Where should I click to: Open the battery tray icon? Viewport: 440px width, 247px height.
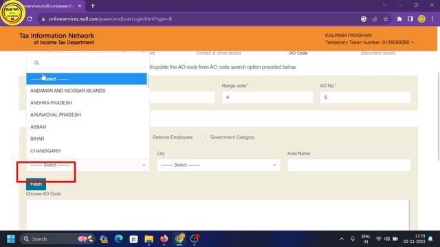[x=395, y=239]
